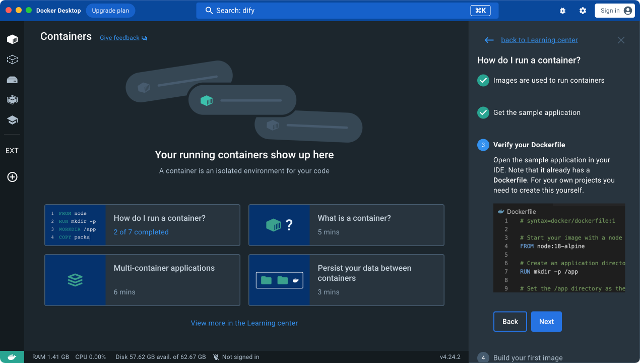This screenshot has width=640, height=363.
Task: Open the How do I run a container card
Action: point(142,225)
